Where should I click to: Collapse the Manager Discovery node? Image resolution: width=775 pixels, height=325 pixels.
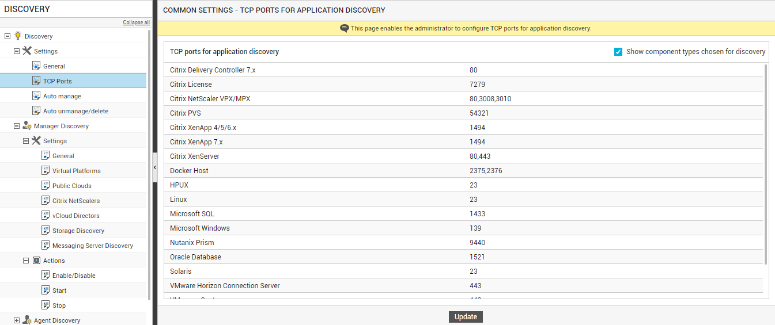tap(17, 125)
